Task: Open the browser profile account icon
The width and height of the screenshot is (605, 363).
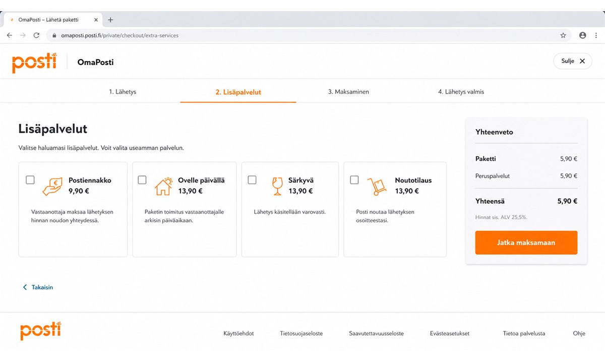Action: (x=583, y=35)
